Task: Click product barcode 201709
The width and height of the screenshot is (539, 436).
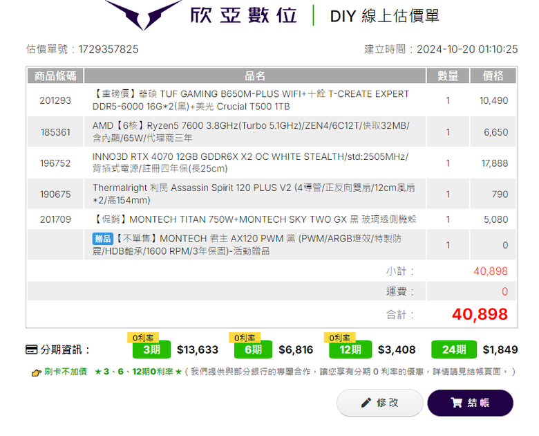Action: [x=55, y=219]
